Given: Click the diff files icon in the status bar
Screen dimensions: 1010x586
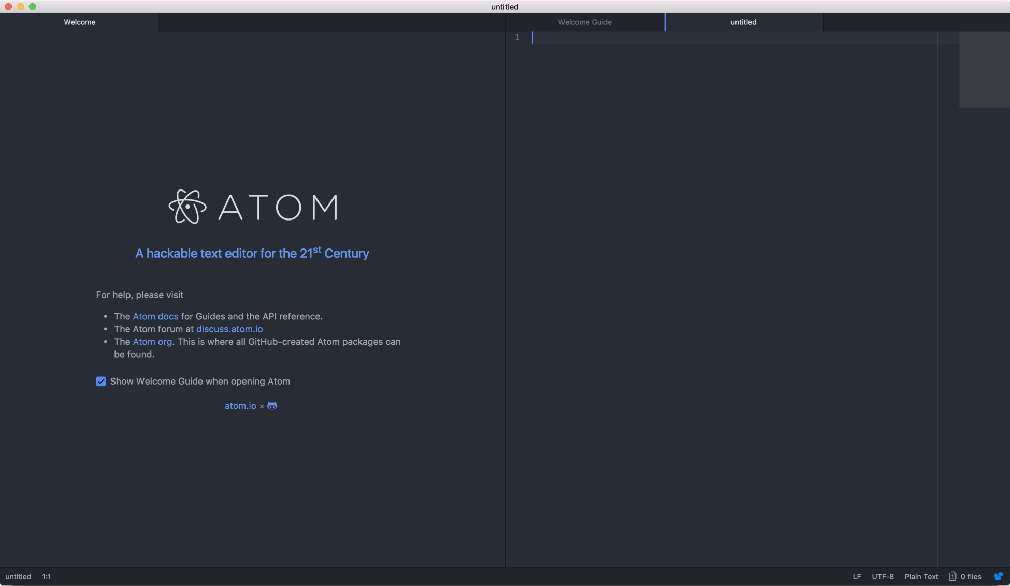Looking at the screenshot, I should pos(953,576).
